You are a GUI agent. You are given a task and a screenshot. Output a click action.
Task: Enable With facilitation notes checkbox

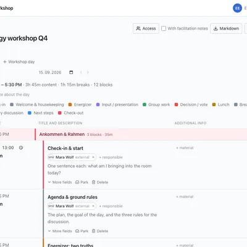pyautogui.click(x=164, y=28)
